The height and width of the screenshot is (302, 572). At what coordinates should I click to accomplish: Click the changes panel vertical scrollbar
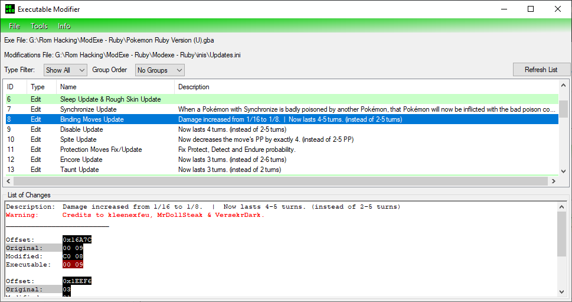point(561,248)
